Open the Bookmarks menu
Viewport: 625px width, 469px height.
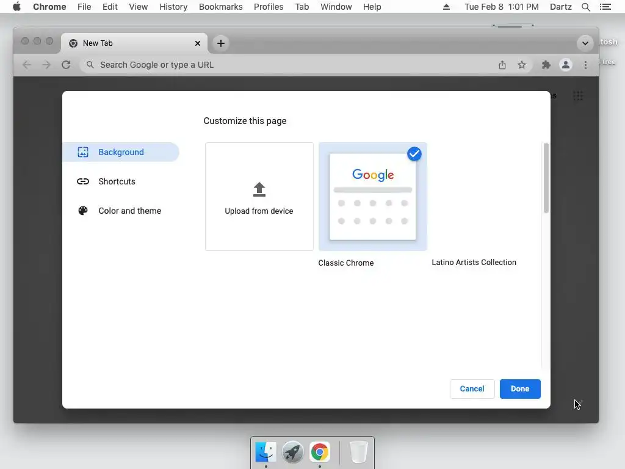pyautogui.click(x=221, y=7)
